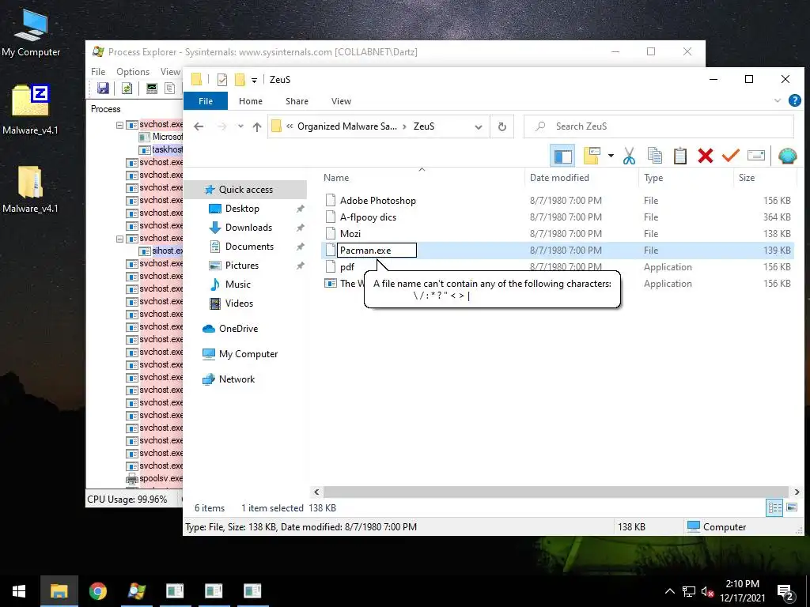Sort by the Size column header
The height and width of the screenshot is (607, 810).
(747, 178)
